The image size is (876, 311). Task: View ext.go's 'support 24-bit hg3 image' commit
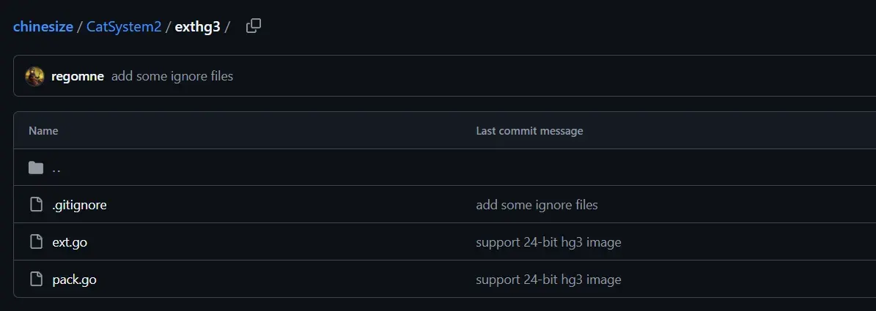click(548, 242)
